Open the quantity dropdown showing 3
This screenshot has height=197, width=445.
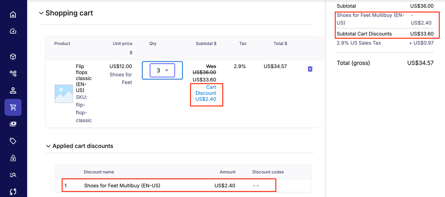click(162, 70)
